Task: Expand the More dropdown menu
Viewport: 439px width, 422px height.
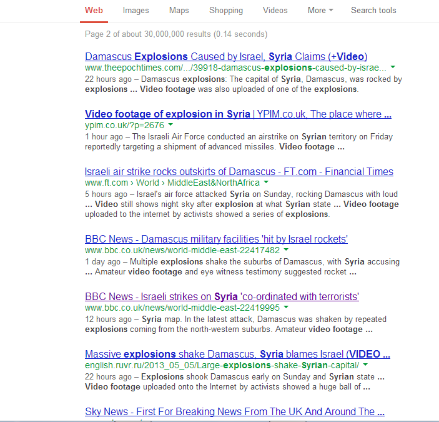Action: (x=320, y=11)
